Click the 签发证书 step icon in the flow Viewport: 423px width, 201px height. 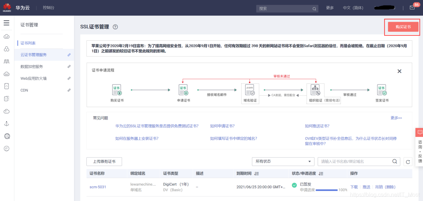(x=382, y=90)
